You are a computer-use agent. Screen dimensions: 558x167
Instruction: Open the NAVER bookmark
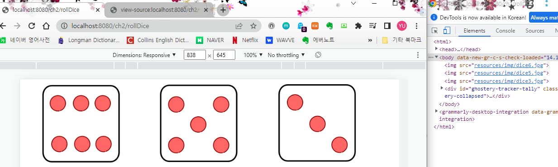pos(210,40)
